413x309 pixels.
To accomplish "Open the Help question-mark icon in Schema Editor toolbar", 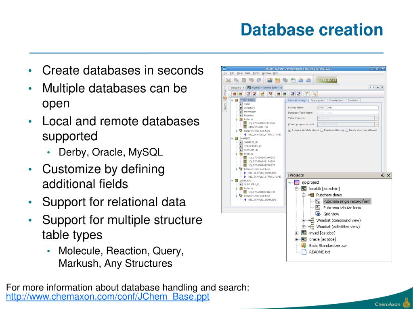I will [306, 94].
